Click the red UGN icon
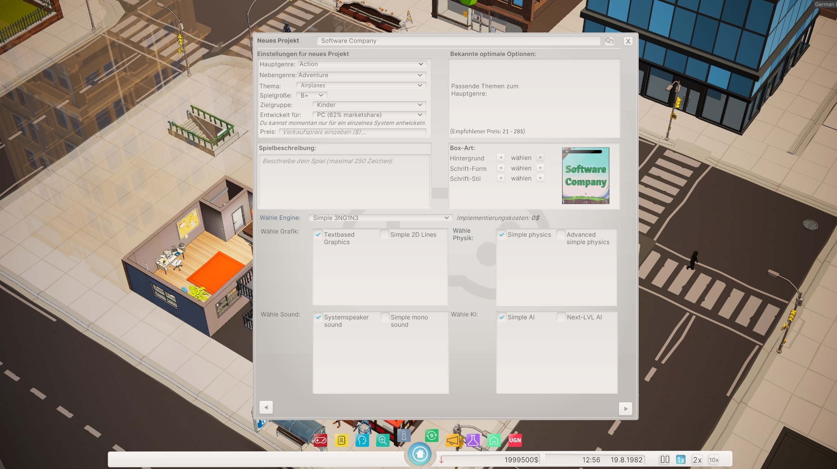Screen dimensions: 837x469 point(515,440)
